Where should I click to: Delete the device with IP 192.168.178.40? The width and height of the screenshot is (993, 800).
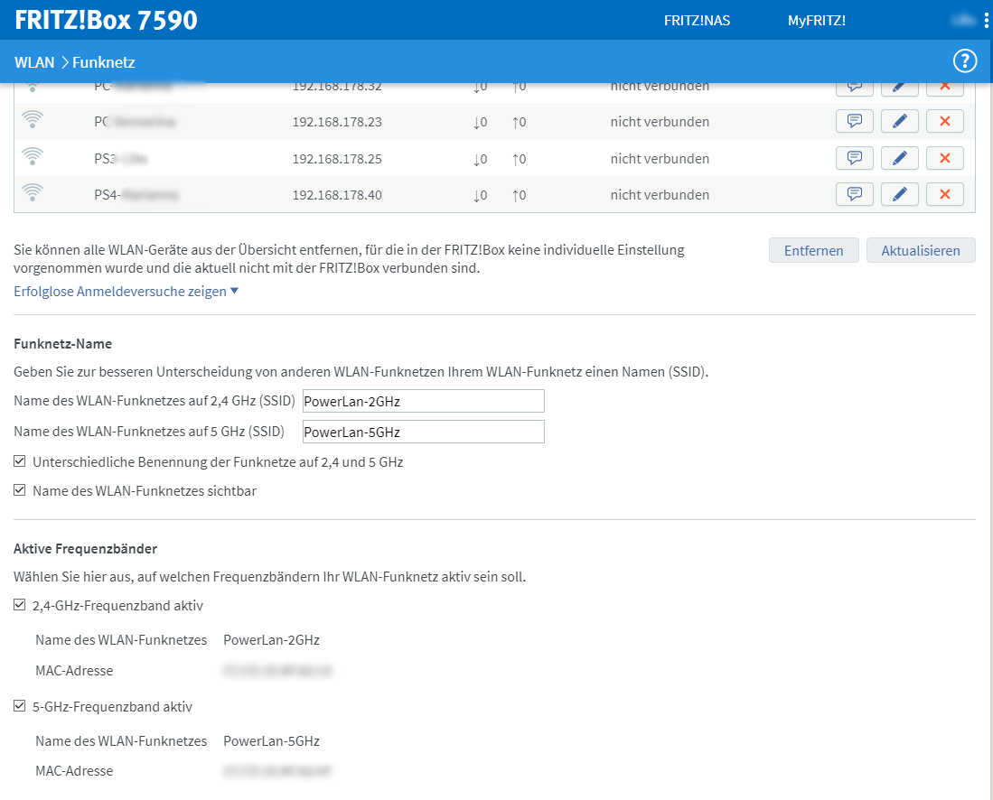pyautogui.click(x=944, y=194)
